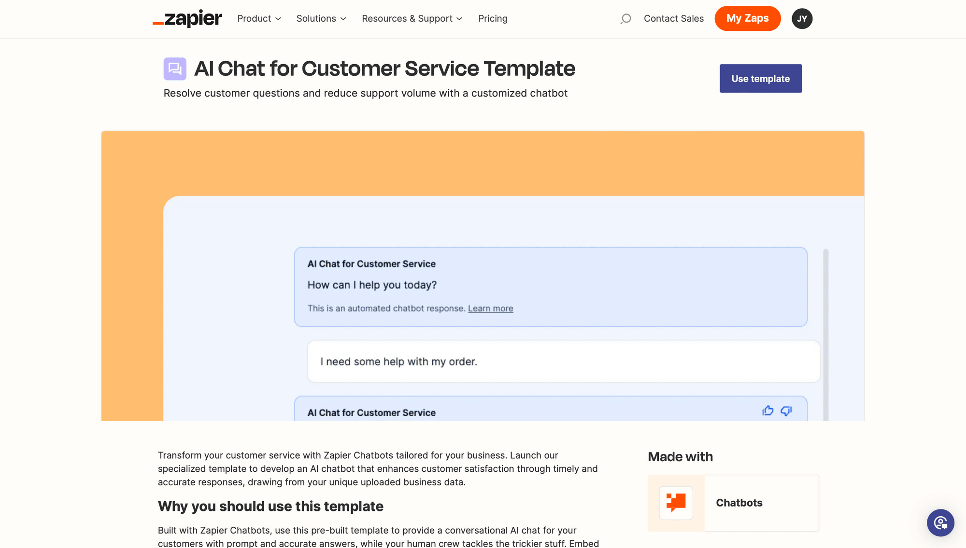This screenshot has width=966, height=548.
Task: Open the JY account avatar menu
Action: point(802,18)
